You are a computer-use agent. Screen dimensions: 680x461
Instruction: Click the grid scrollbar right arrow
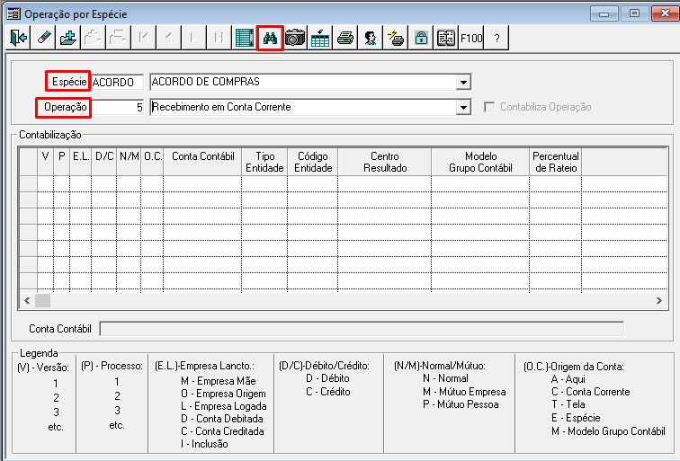(658, 301)
